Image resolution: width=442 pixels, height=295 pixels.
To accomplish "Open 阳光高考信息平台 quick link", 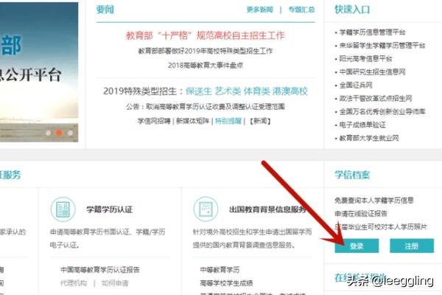I will click(x=365, y=59).
